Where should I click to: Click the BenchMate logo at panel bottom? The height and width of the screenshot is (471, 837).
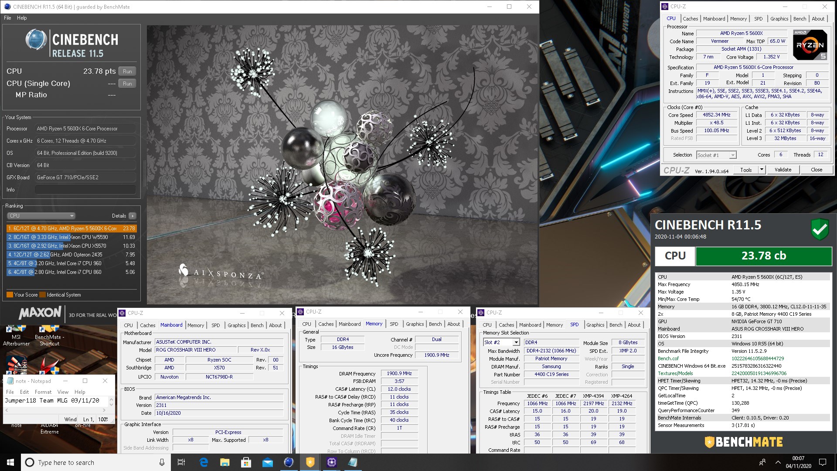pos(744,442)
